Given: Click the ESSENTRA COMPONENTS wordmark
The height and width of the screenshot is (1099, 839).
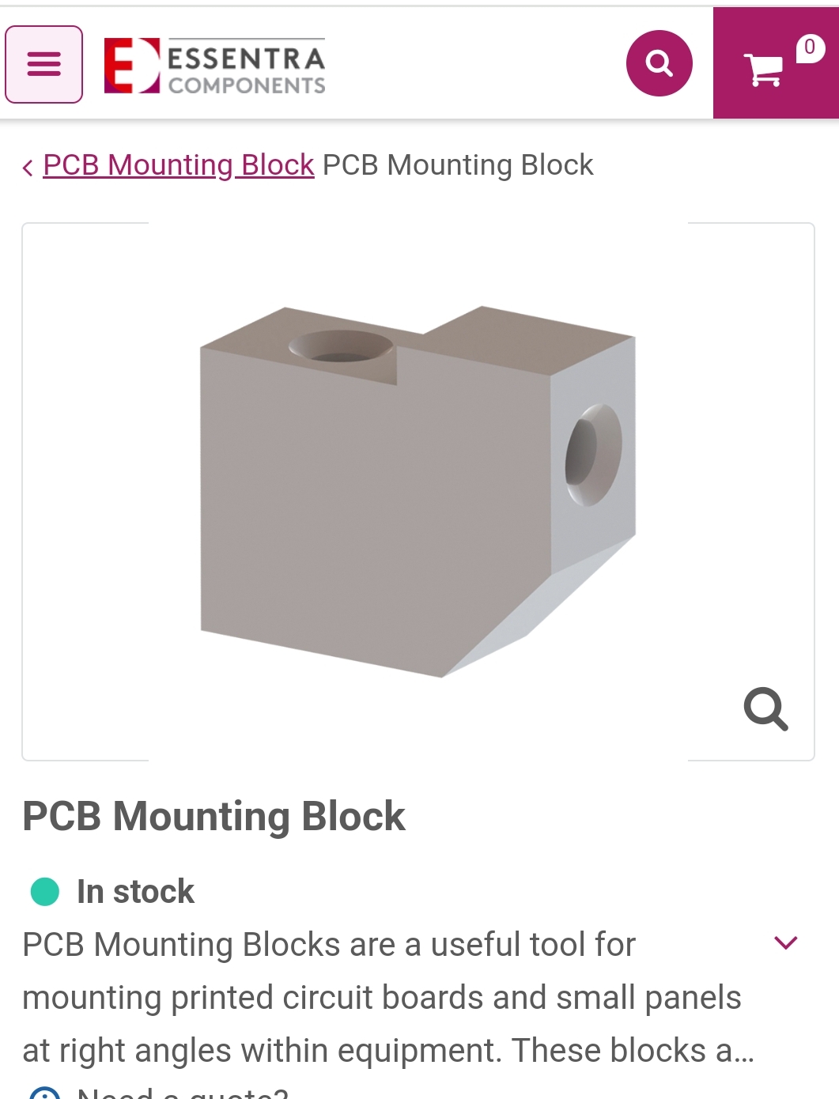Looking at the screenshot, I should (x=246, y=67).
